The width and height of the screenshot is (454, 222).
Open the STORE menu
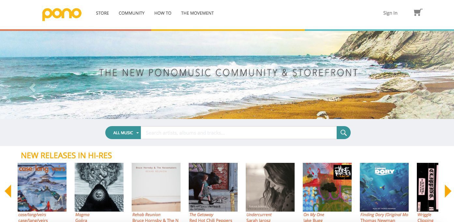pyautogui.click(x=102, y=13)
